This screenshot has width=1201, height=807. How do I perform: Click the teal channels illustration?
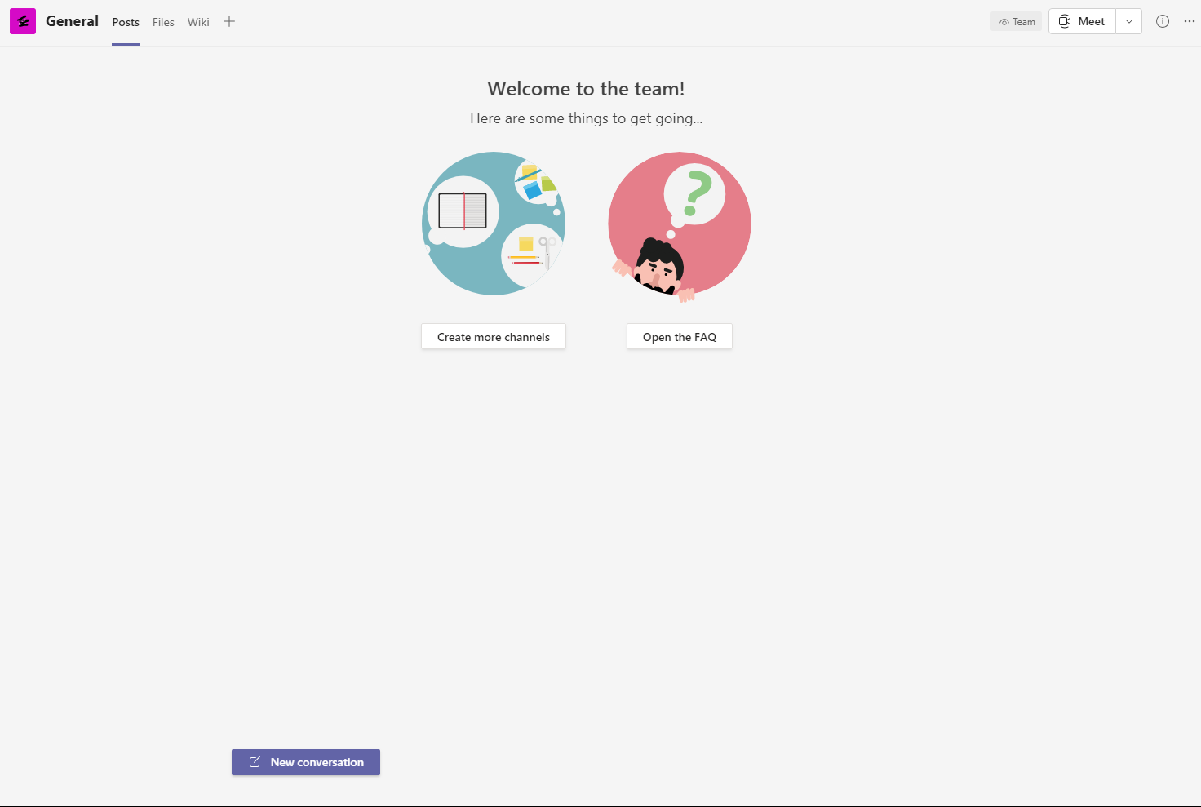click(x=493, y=223)
